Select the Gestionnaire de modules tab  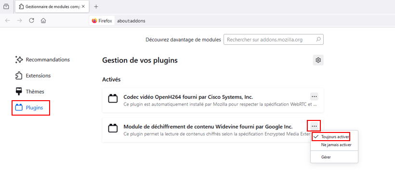click(52, 7)
